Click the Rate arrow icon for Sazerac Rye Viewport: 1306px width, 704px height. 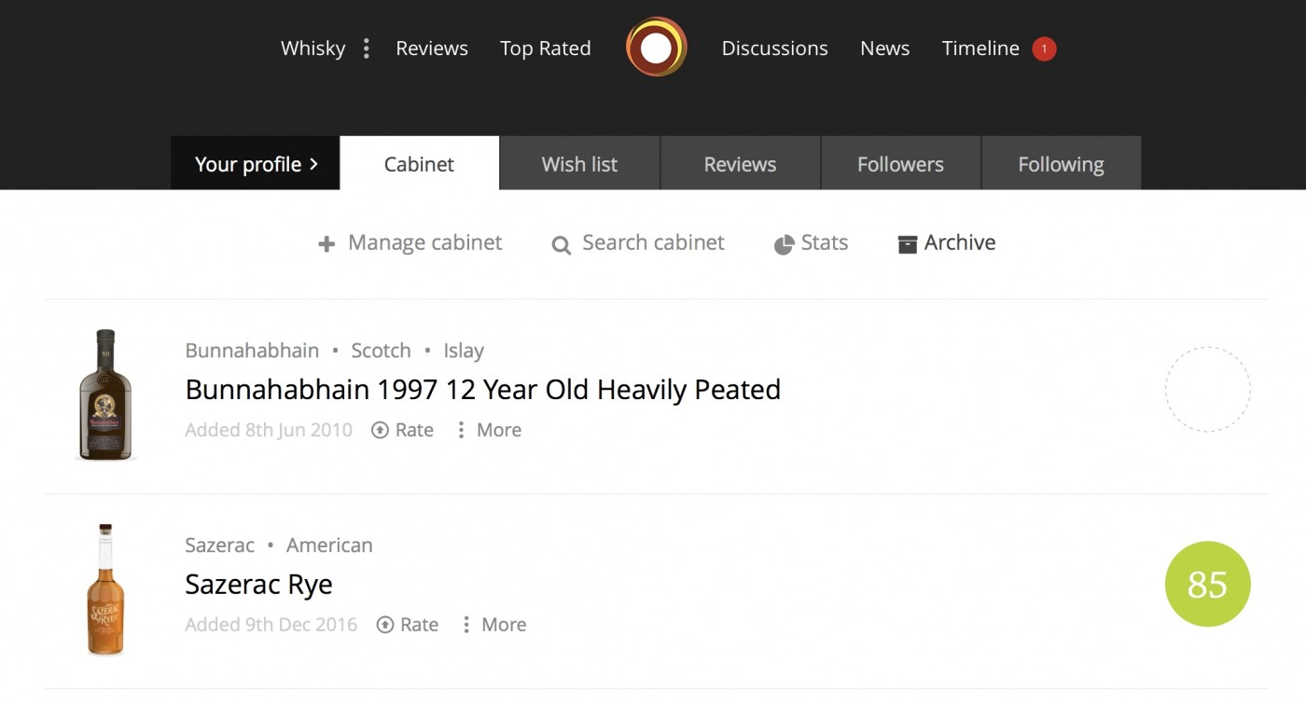[x=385, y=625]
